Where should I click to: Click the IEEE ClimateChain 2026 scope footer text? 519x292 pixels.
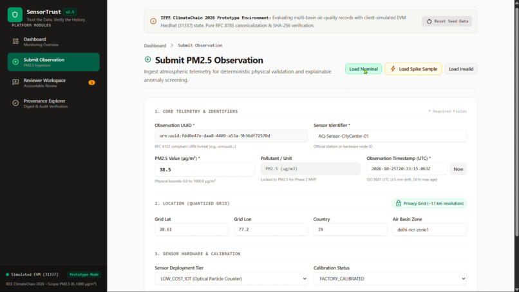51,284
